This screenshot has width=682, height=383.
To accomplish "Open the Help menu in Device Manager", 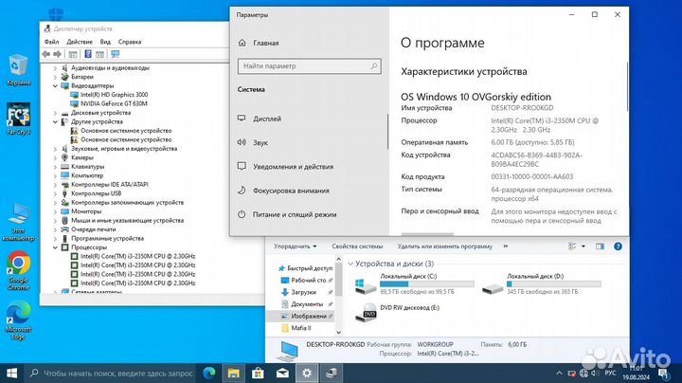I will 130,42.
